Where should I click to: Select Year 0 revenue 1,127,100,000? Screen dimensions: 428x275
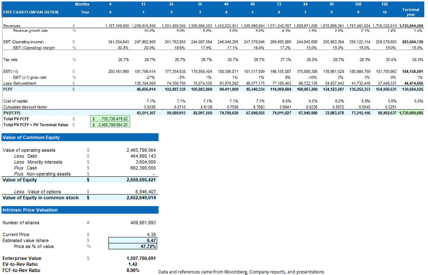click(x=117, y=26)
